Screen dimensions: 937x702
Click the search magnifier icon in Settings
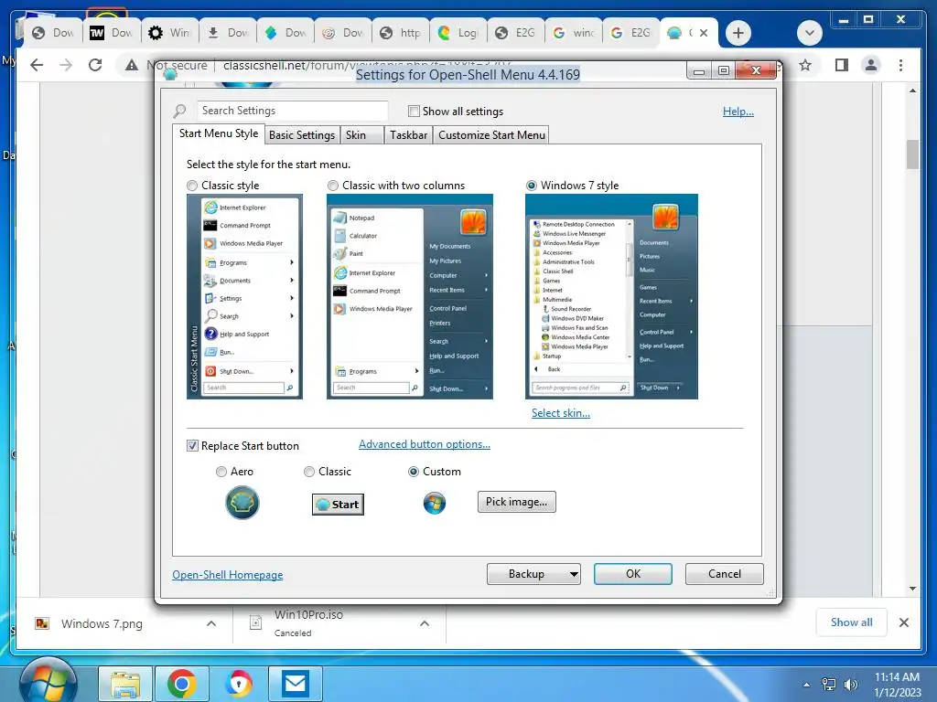point(180,111)
